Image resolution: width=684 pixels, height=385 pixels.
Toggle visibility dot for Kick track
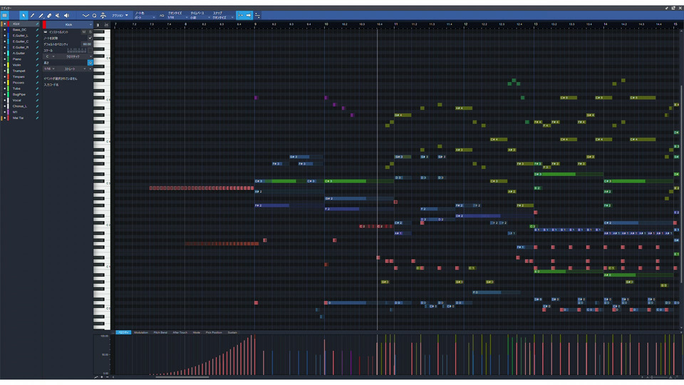(x=4, y=24)
